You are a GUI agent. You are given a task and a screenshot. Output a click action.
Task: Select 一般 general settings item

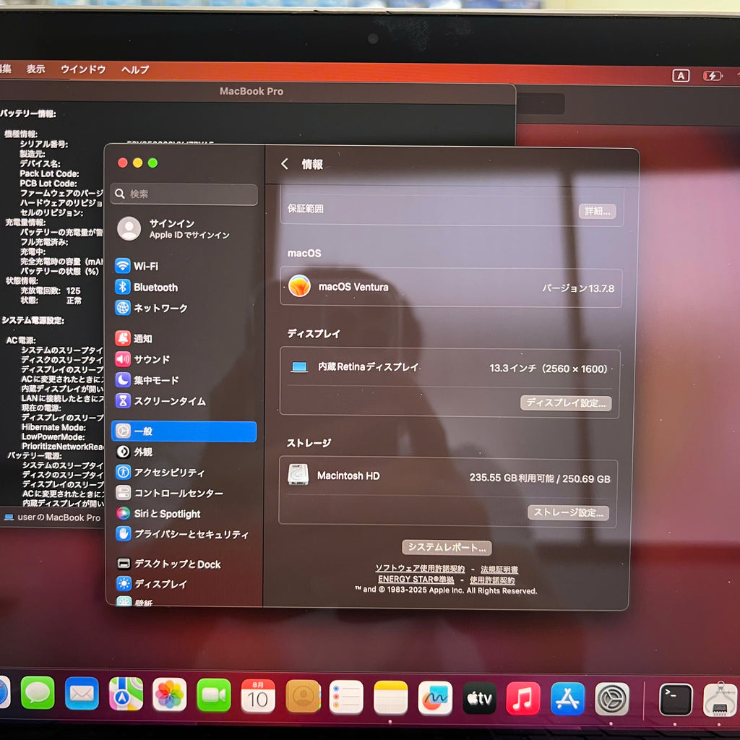(x=184, y=431)
